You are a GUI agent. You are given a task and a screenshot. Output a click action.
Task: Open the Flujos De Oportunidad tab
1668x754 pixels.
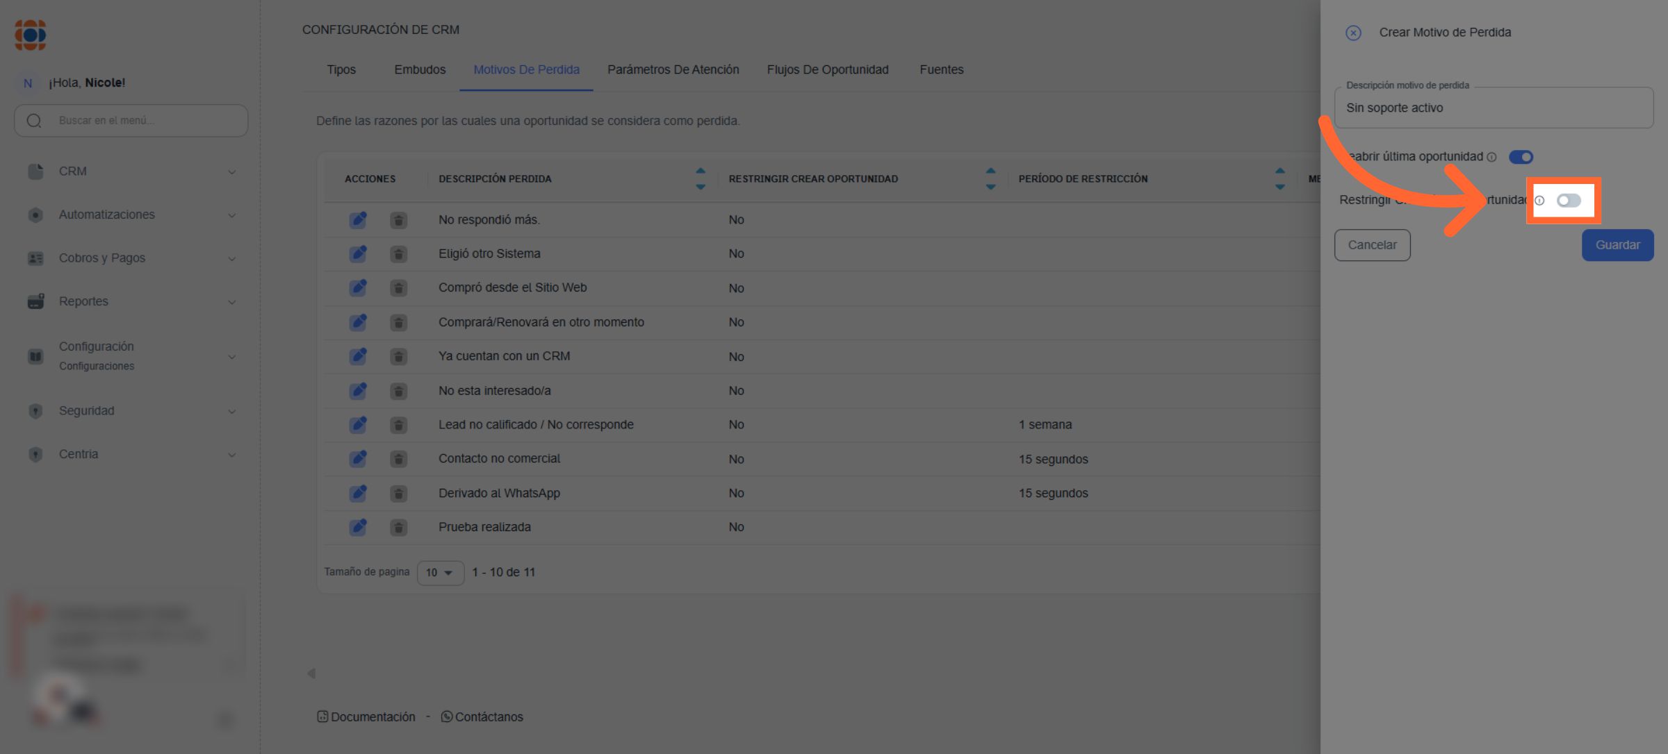point(827,69)
